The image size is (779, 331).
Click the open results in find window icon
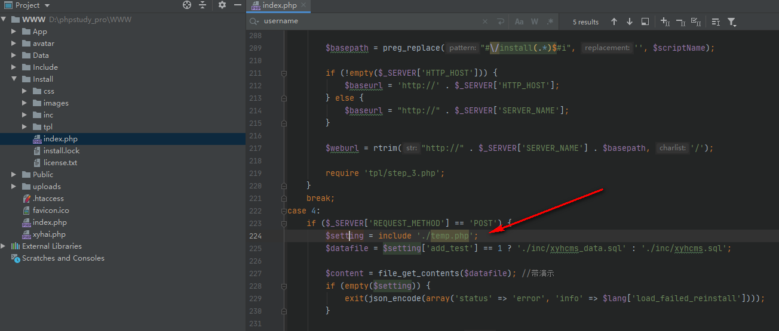coord(645,21)
